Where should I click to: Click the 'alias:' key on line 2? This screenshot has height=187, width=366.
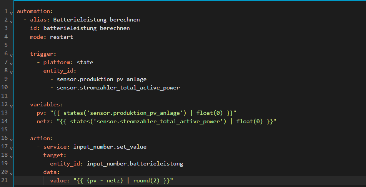point(40,20)
